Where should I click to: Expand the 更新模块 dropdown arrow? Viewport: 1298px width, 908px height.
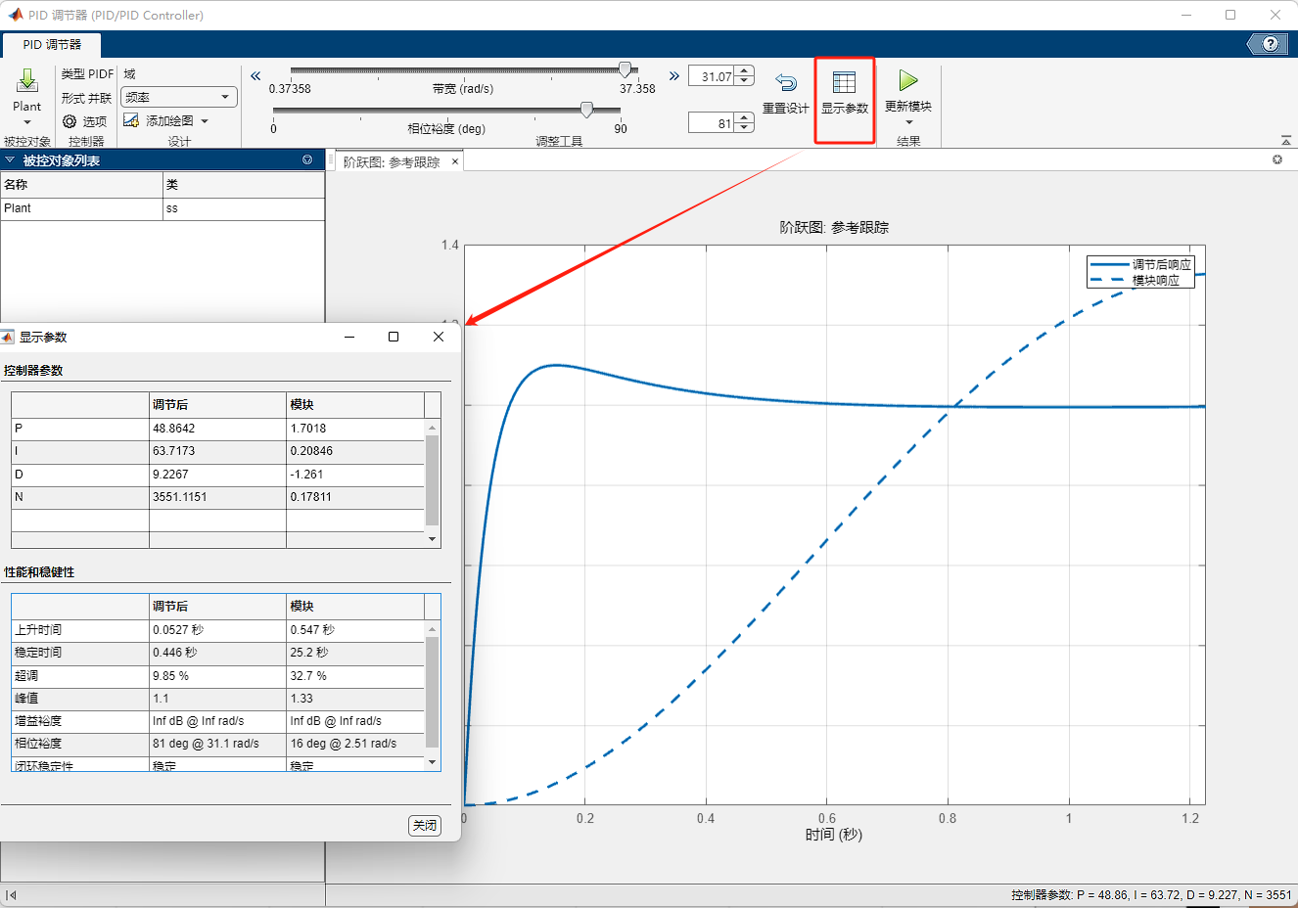[908, 122]
